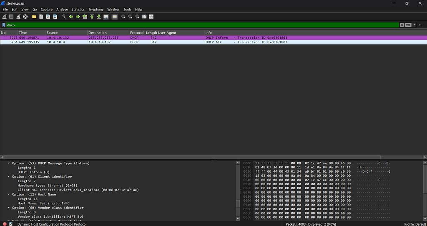This screenshot has height=226, width=427.
Task: Sort by the No. column header
Action: coord(9,33)
